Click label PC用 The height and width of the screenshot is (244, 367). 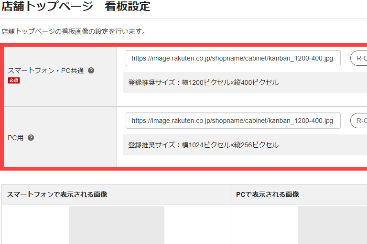(x=15, y=138)
